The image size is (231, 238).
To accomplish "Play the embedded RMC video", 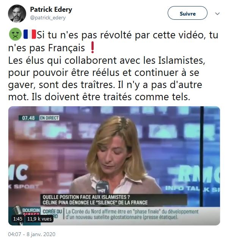I will 114,166.
